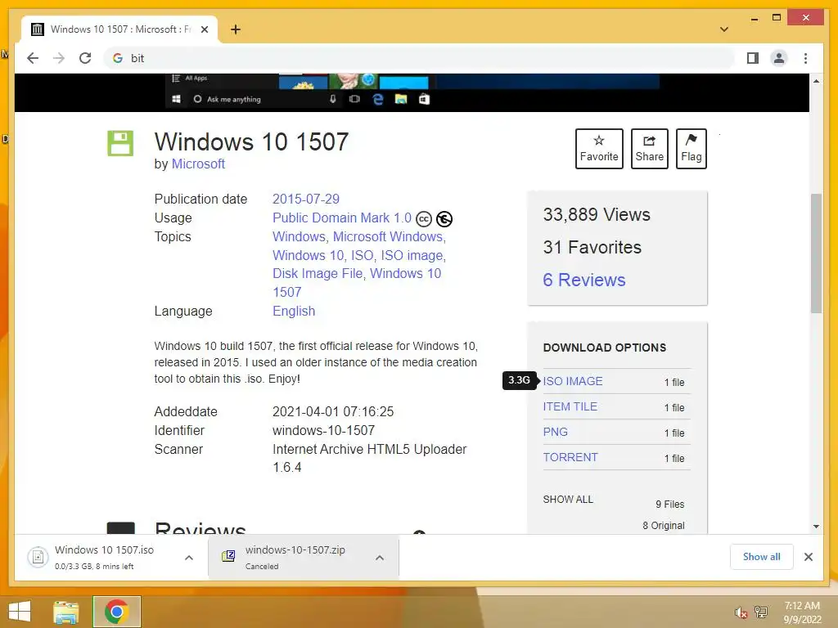838x628 pixels.
Task: Open the browser side panel icon
Action: click(x=753, y=58)
